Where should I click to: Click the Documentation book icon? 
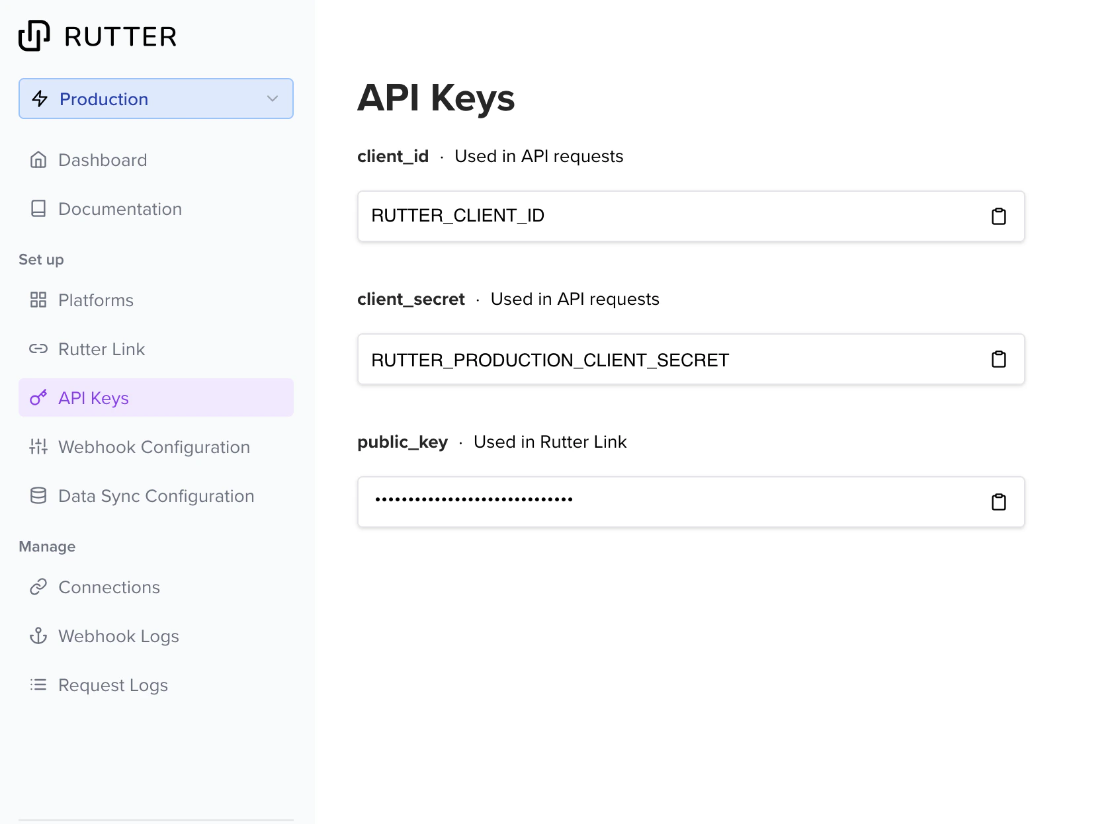click(38, 209)
